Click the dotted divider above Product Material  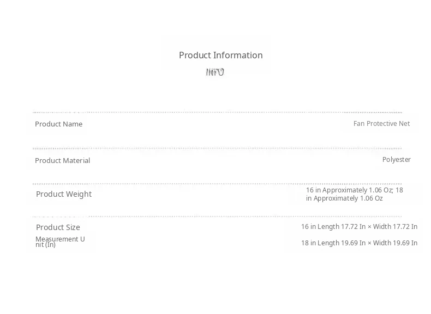pyautogui.click(x=217, y=148)
